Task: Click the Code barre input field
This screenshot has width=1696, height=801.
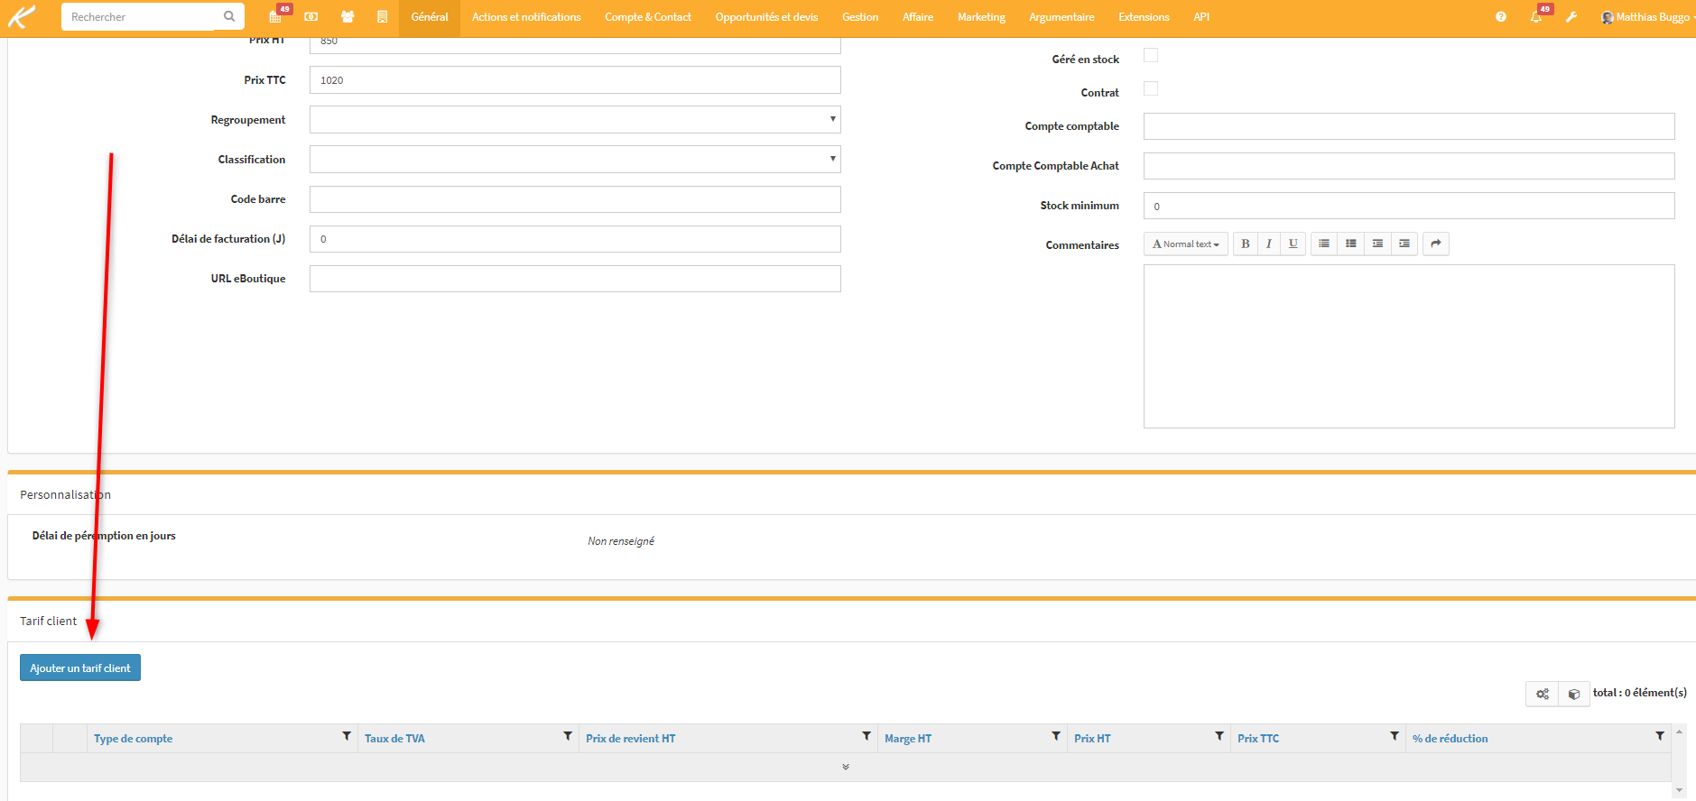Action: tap(575, 199)
